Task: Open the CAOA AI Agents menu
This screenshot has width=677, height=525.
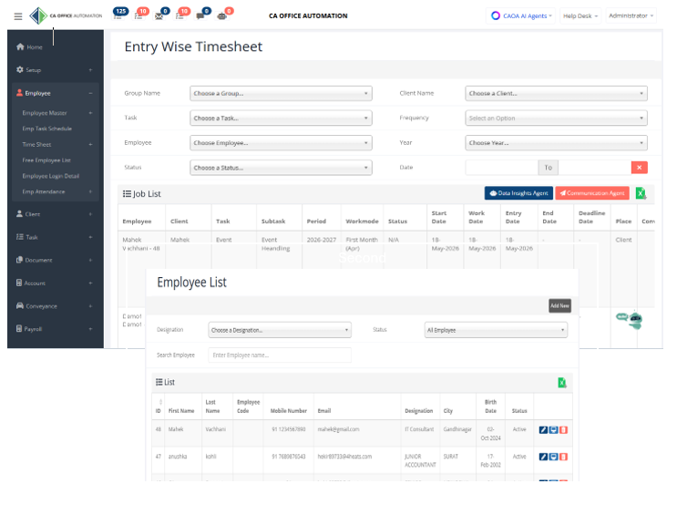Action: pos(521,16)
